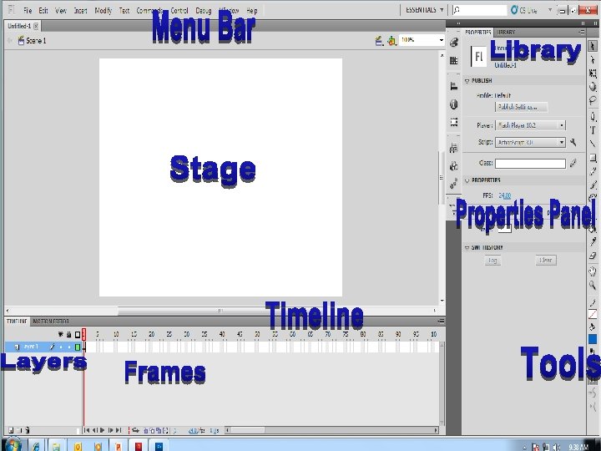Select the Brush tool
The image size is (601, 451).
pyautogui.click(x=593, y=185)
